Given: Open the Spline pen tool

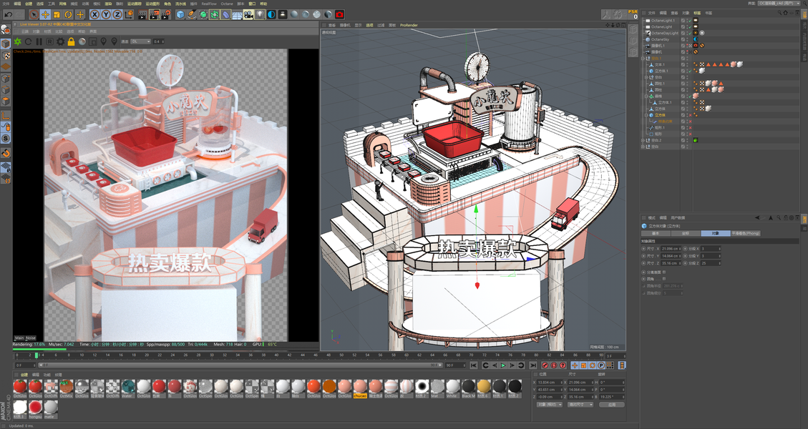Looking at the screenshot, I should (192, 14).
